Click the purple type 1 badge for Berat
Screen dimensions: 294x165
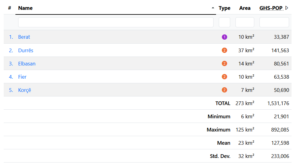click(x=224, y=37)
